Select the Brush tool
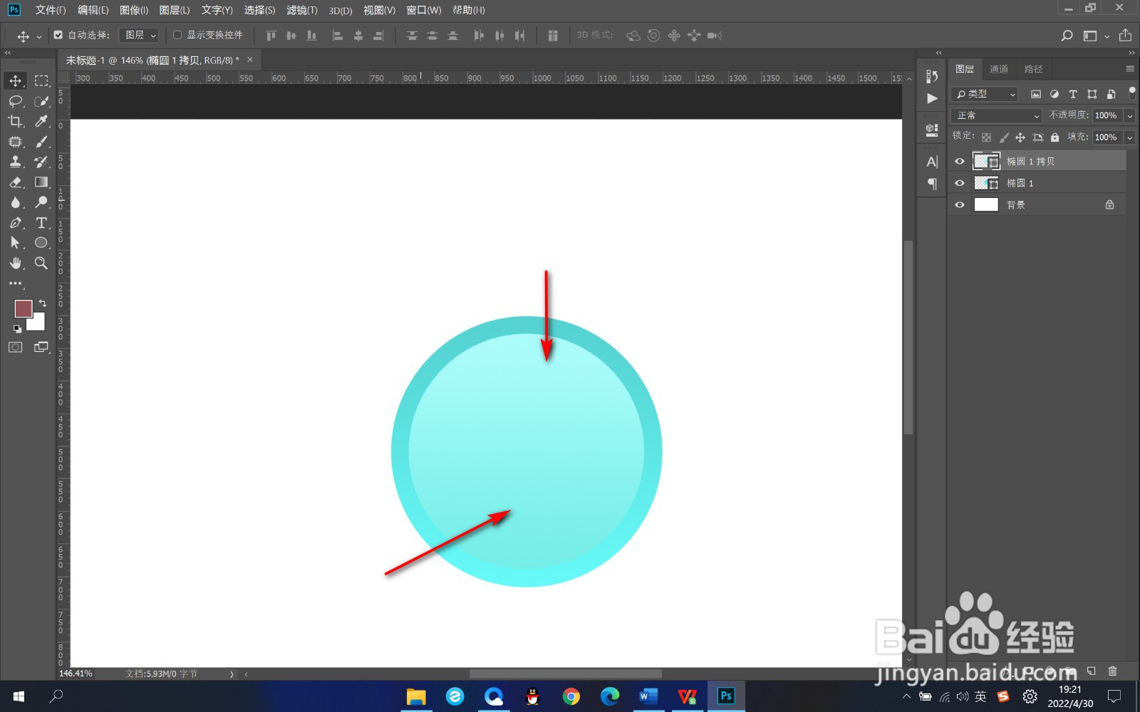This screenshot has height=712, width=1140. tap(41, 142)
